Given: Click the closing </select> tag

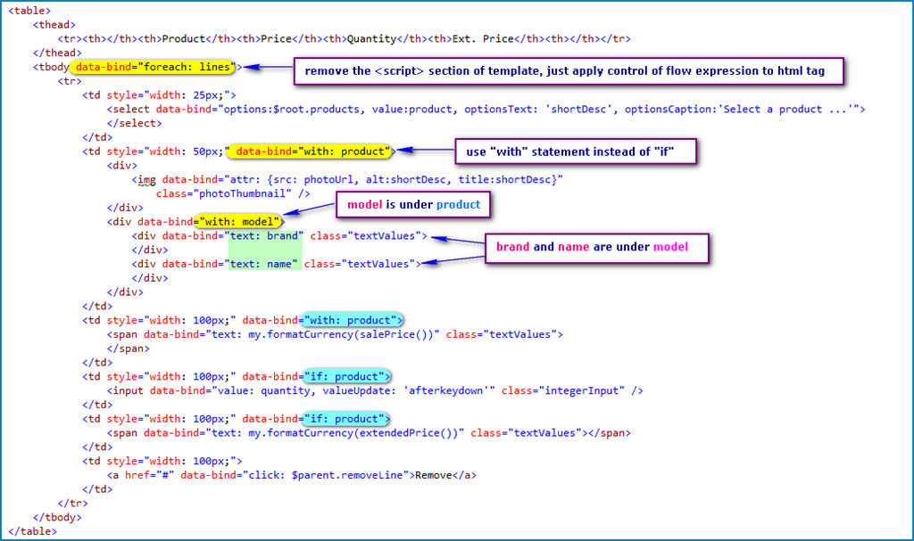Looking at the screenshot, I should [134, 123].
